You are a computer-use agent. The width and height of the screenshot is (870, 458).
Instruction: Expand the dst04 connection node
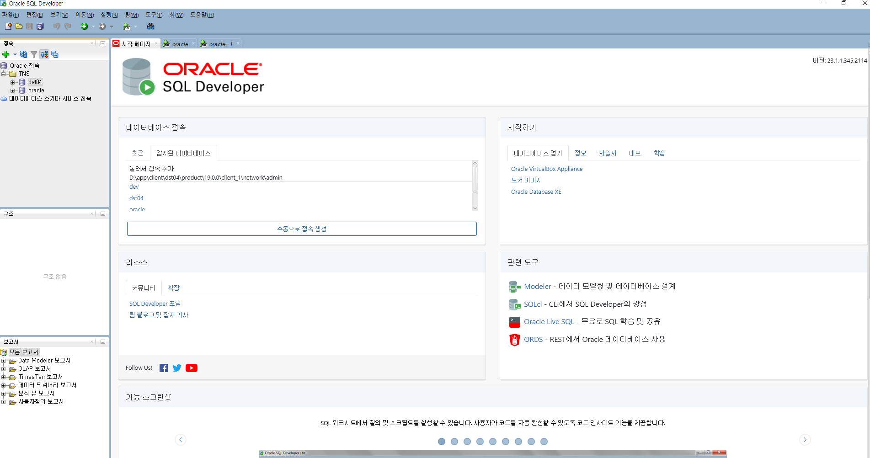[13, 82]
